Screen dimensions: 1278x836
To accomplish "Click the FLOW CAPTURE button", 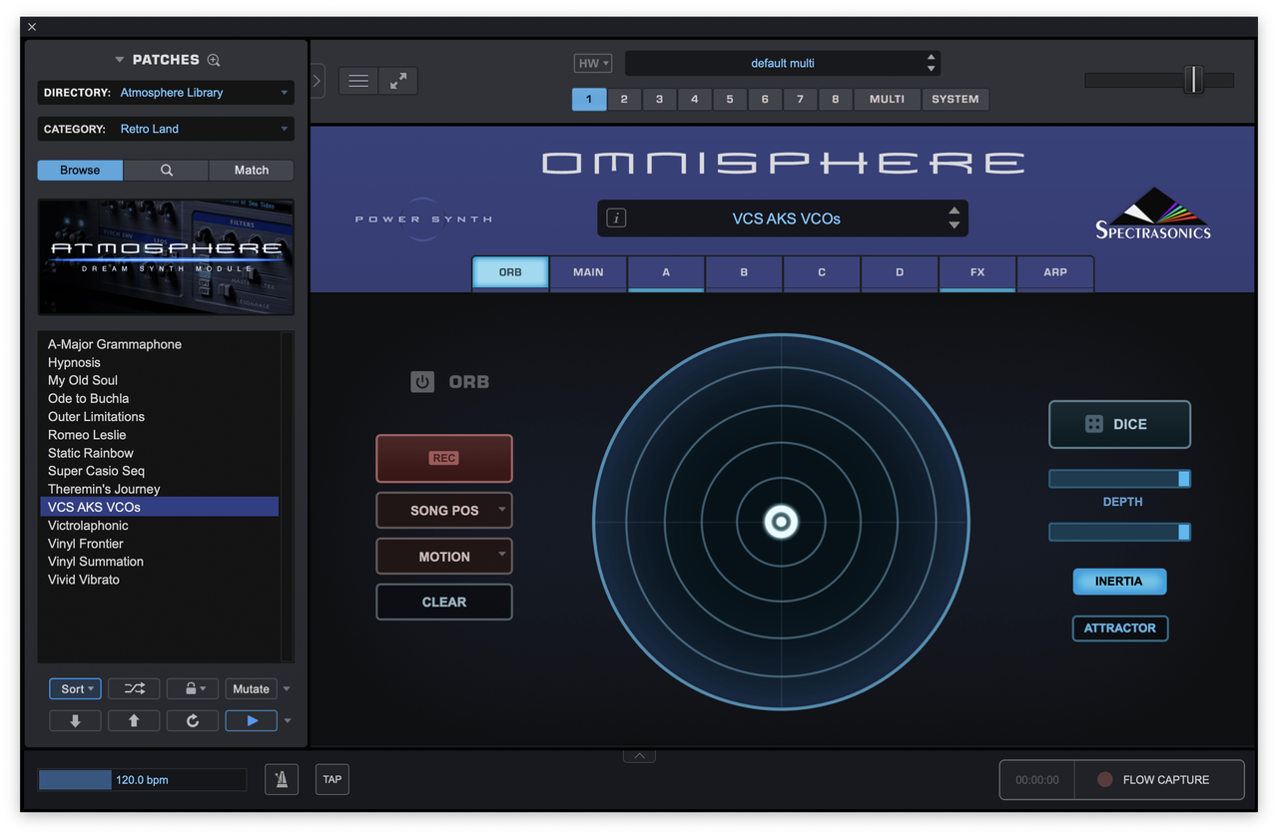I will [x=1159, y=779].
